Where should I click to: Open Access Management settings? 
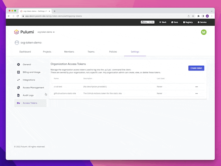pyautogui.click(x=30, y=88)
